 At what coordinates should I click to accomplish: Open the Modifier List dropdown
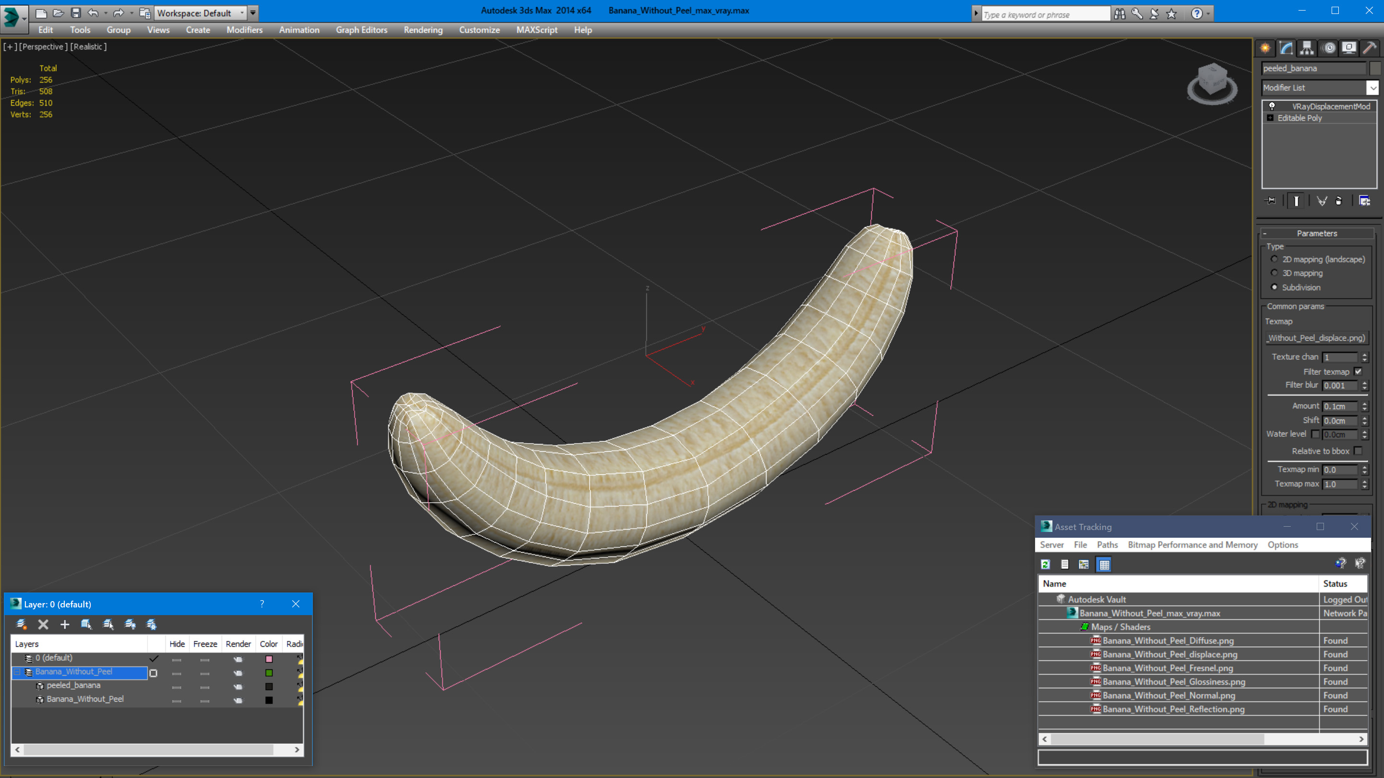click(x=1373, y=87)
